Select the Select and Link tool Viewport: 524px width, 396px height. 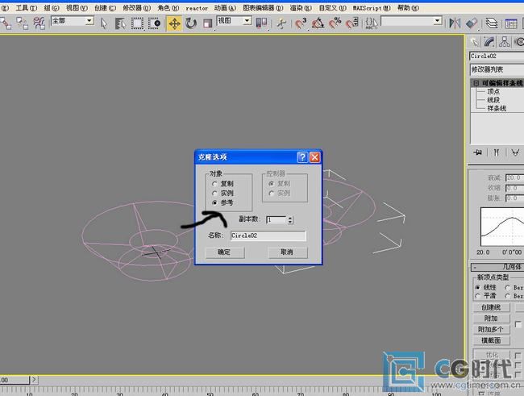point(6,23)
